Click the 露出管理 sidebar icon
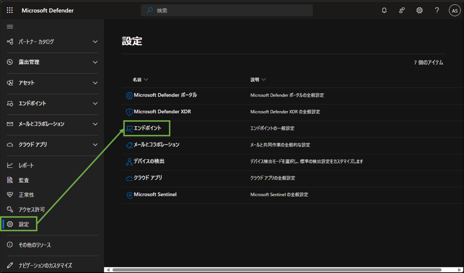The image size is (464, 273). [10, 62]
